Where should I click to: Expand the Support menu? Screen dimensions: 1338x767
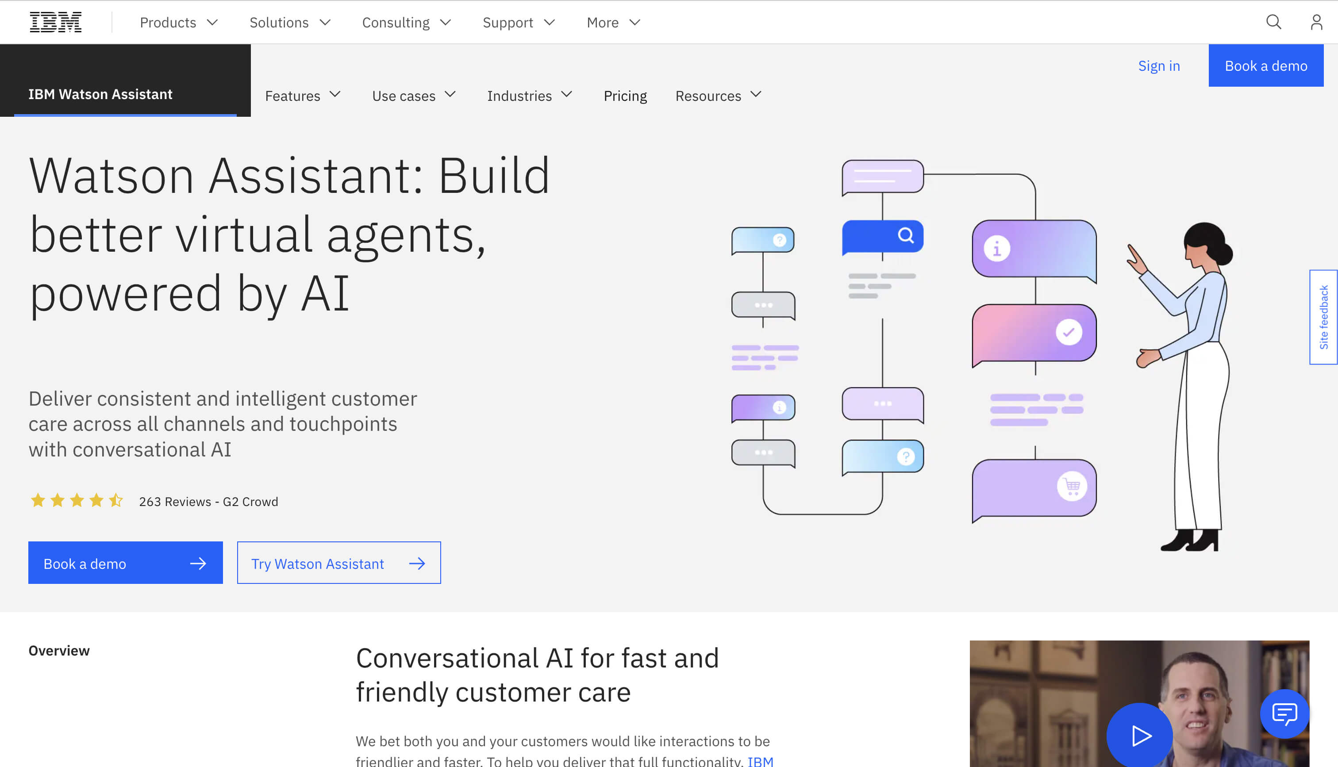(519, 22)
